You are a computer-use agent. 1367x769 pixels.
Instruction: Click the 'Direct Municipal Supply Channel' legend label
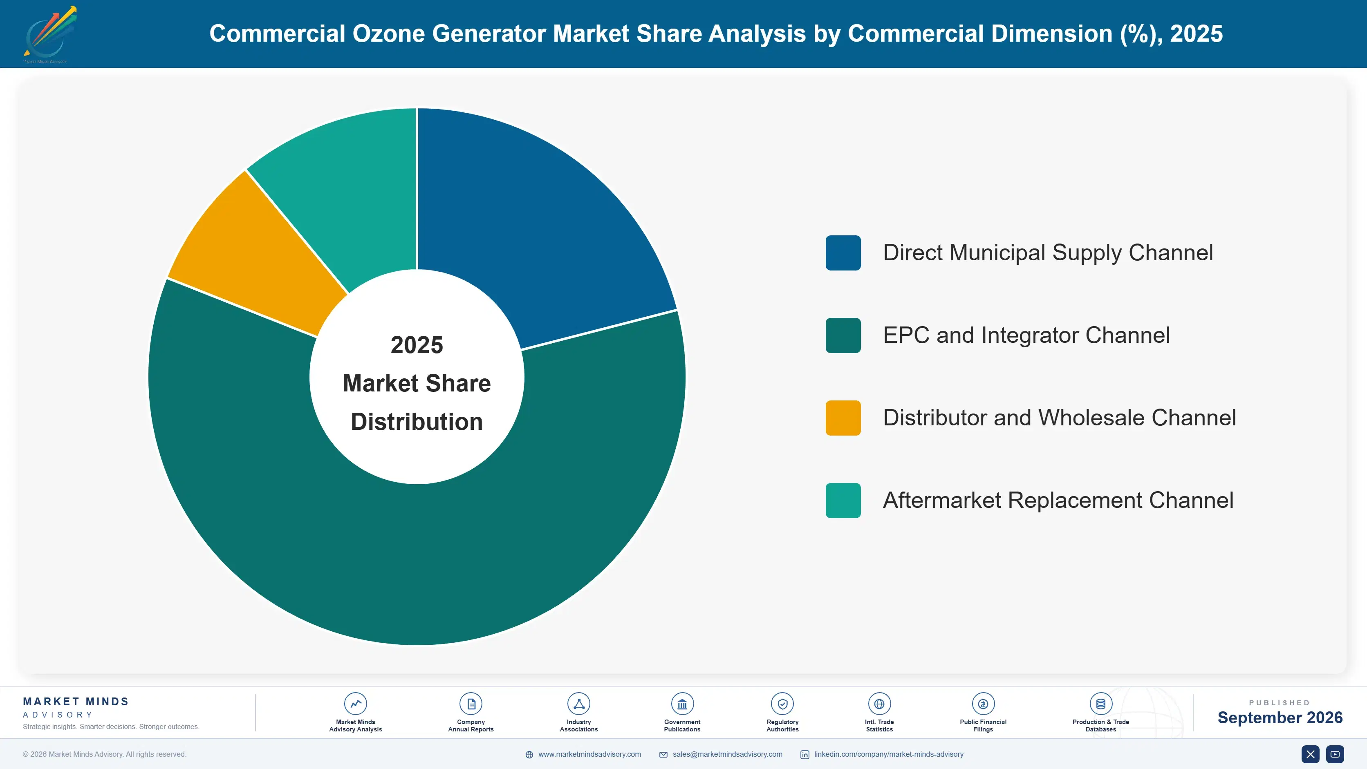tap(1048, 253)
